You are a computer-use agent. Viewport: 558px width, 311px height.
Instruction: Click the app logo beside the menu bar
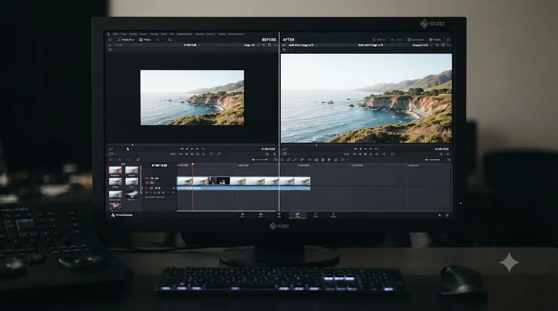108,34
